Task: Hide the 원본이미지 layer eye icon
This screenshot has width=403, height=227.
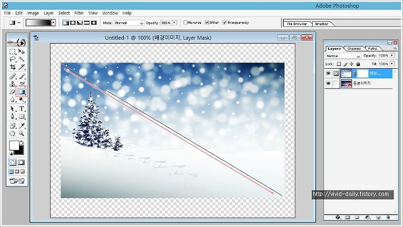Action: coord(328,83)
